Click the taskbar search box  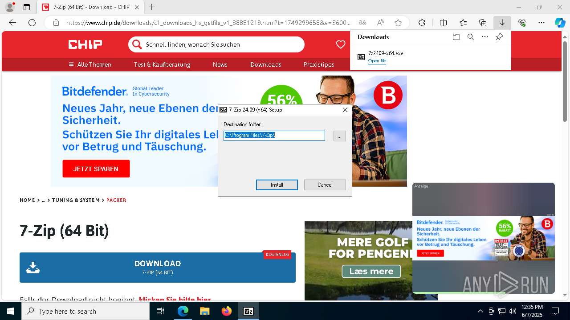click(85, 311)
